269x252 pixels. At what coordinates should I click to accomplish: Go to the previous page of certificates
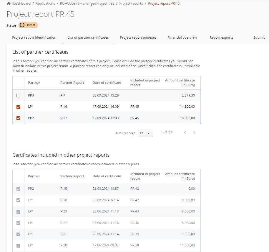tap(185, 133)
